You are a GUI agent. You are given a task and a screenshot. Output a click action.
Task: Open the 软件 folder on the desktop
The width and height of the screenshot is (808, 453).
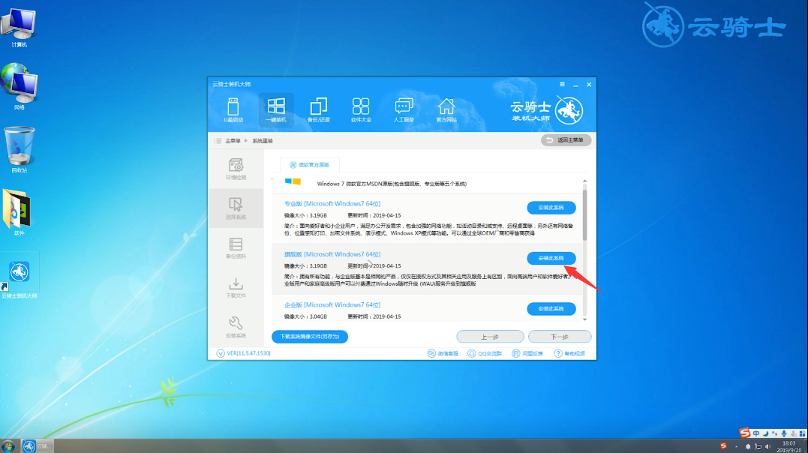[19, 212]
